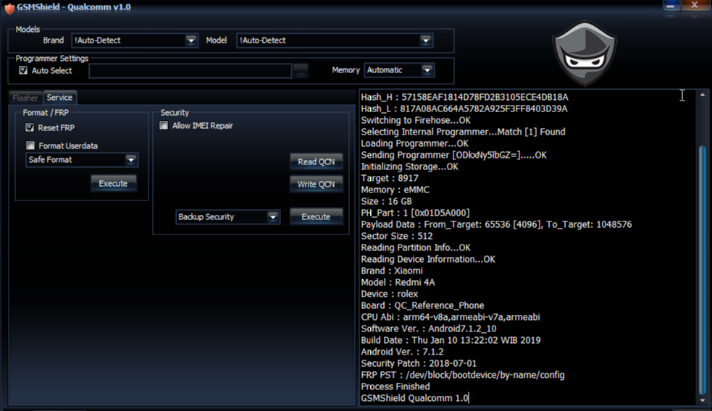Viewport: 712px width, 411px height.
Task: Click the Read QCN button
Action: point(316,161)
